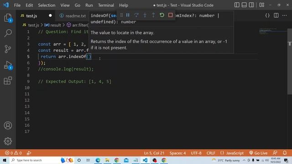The height and width of the screenshot is (164, 292).
Task: Click the editor minimap
Action: pos(273,31)
